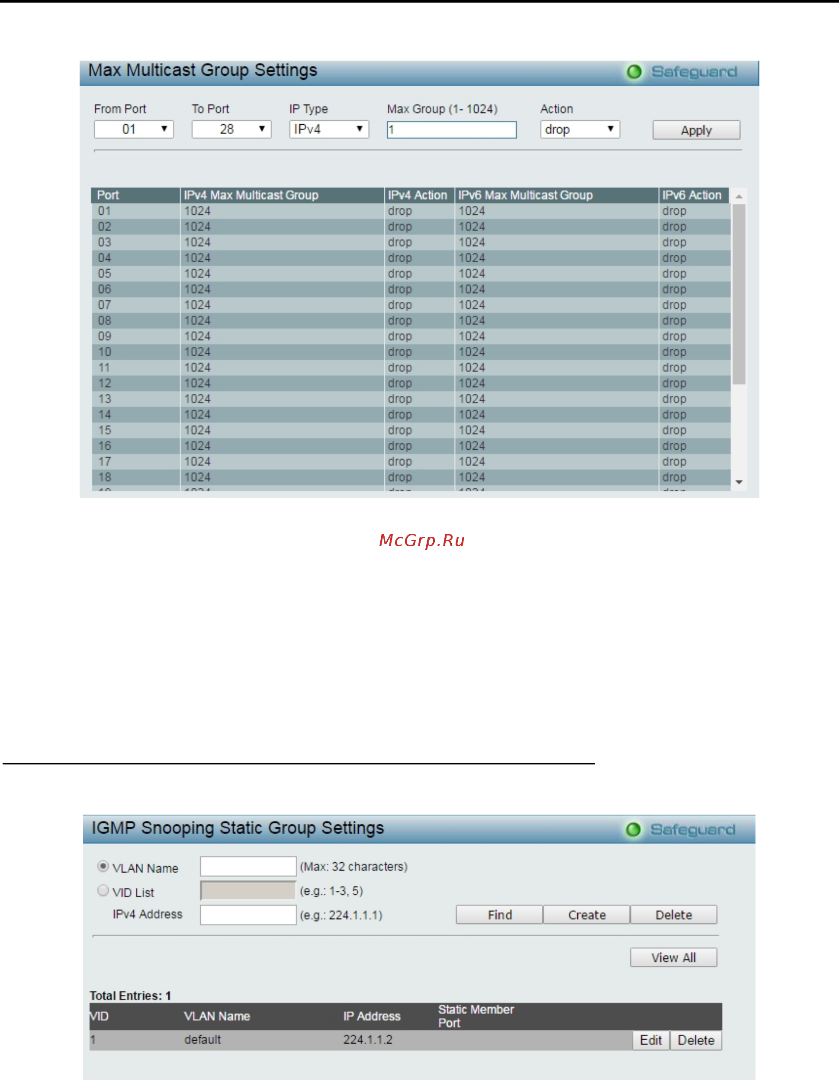Click the Create button

[587, 915]
